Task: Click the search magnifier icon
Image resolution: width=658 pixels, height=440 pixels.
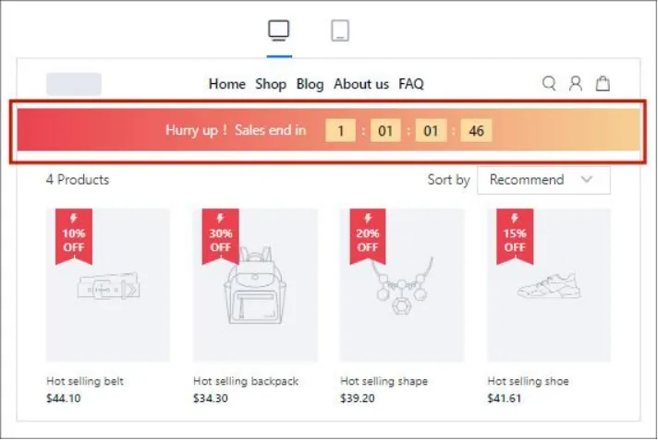Action: coord(549,84)
